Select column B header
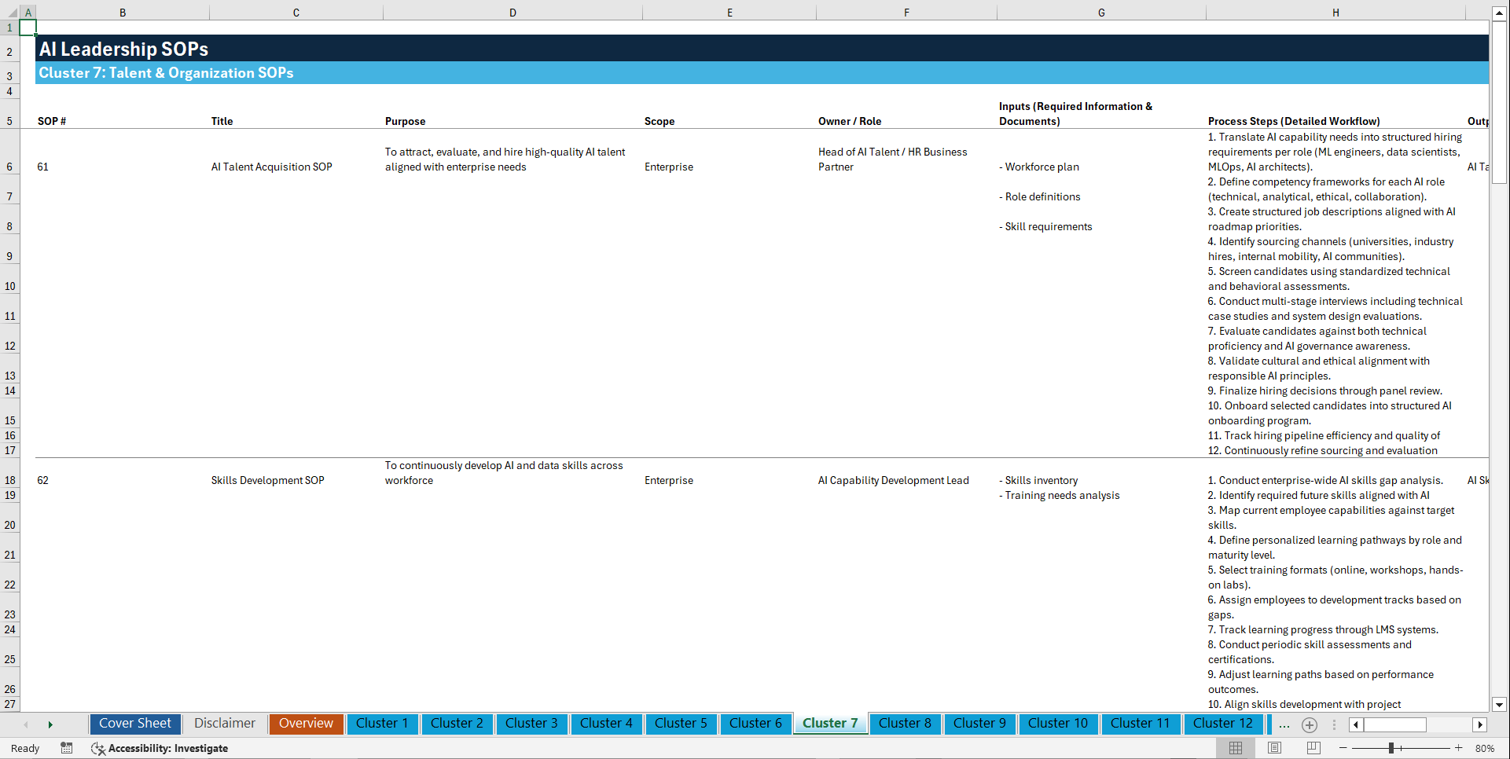 click(x=123, y=13)
